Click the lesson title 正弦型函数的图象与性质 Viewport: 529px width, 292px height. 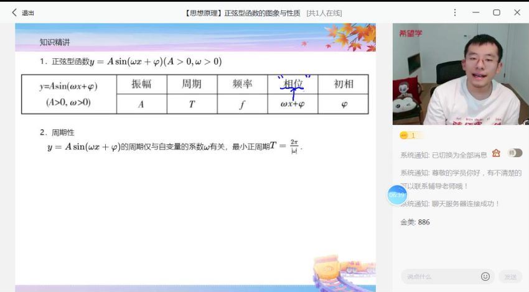tap(262, 13)
